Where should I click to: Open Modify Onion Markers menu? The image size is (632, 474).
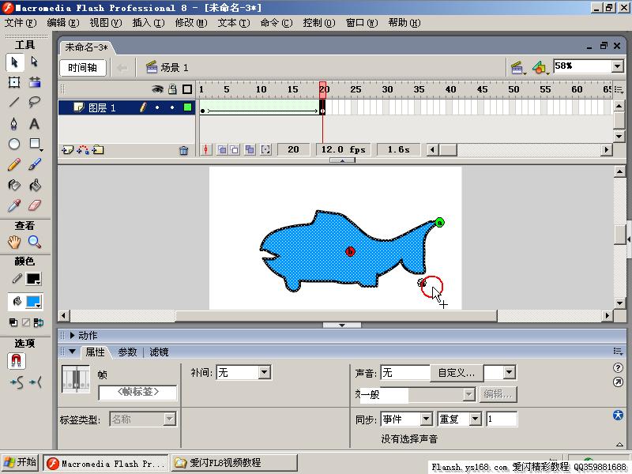coord(265,150)
